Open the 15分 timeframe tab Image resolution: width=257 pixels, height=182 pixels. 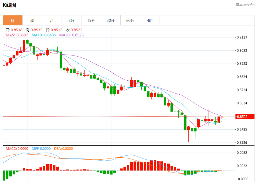tap(91, 20)
